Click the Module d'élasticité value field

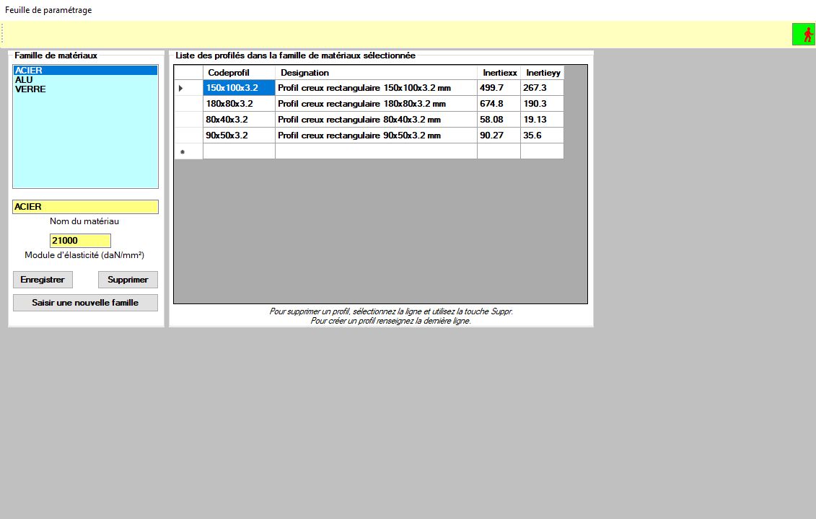[x=80, y=241]
